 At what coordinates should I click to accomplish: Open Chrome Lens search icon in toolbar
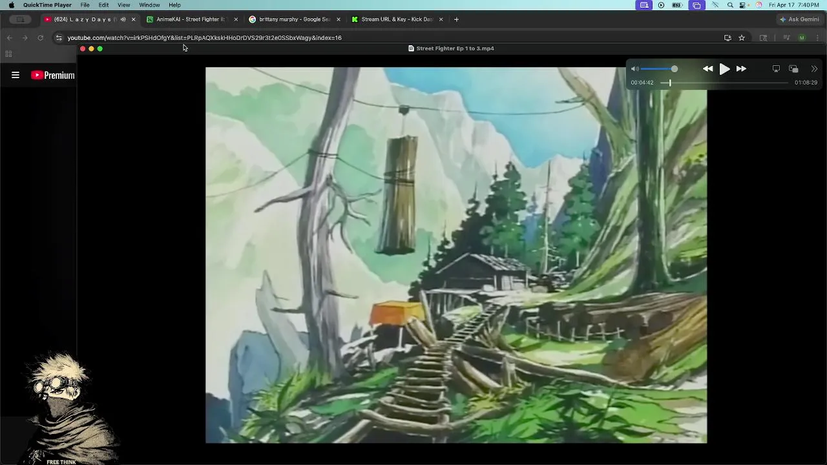click(763, 37)
